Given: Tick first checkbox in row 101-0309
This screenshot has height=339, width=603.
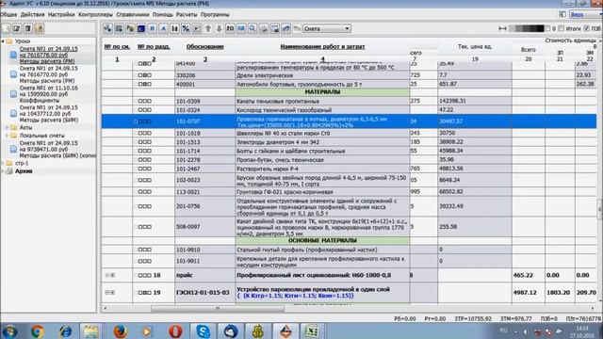Looking at the screenshot, I should (x=140, y=101).
